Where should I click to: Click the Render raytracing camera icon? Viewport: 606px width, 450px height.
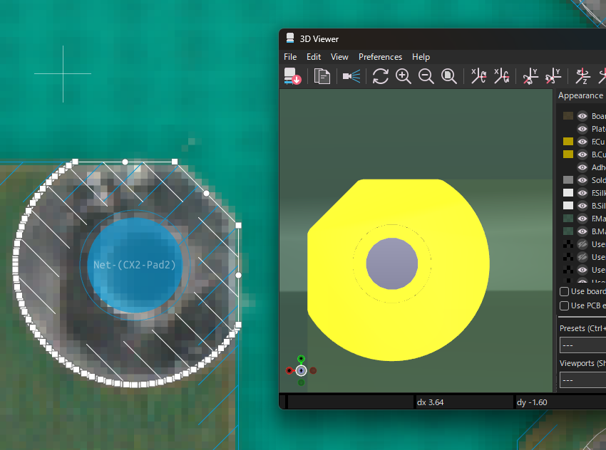click(x=351, y=75)
